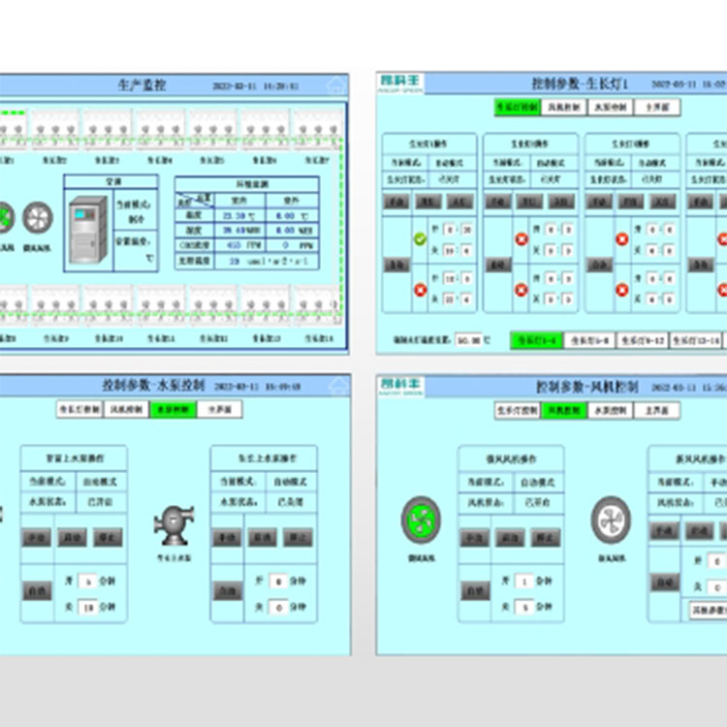Screen dimensions: 727x727
Task: Click company logo in 生长灯1 screen
Action: tap(400, 83)
